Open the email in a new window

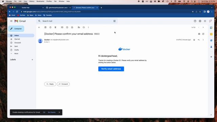pos(203,34)
